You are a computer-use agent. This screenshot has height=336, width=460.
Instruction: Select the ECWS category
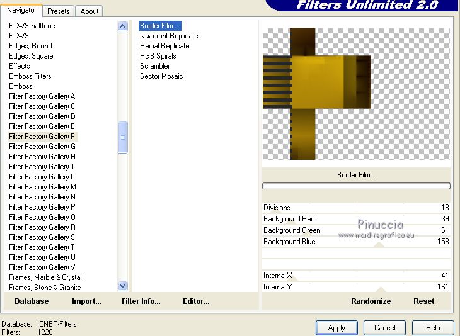19,36
